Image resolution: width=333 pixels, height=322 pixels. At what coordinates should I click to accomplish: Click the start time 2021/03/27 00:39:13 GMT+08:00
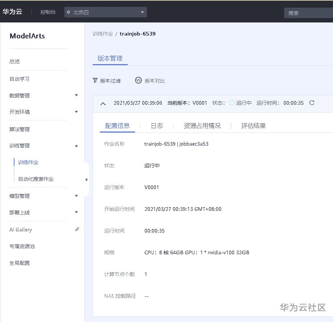click(x=183, y=209)
